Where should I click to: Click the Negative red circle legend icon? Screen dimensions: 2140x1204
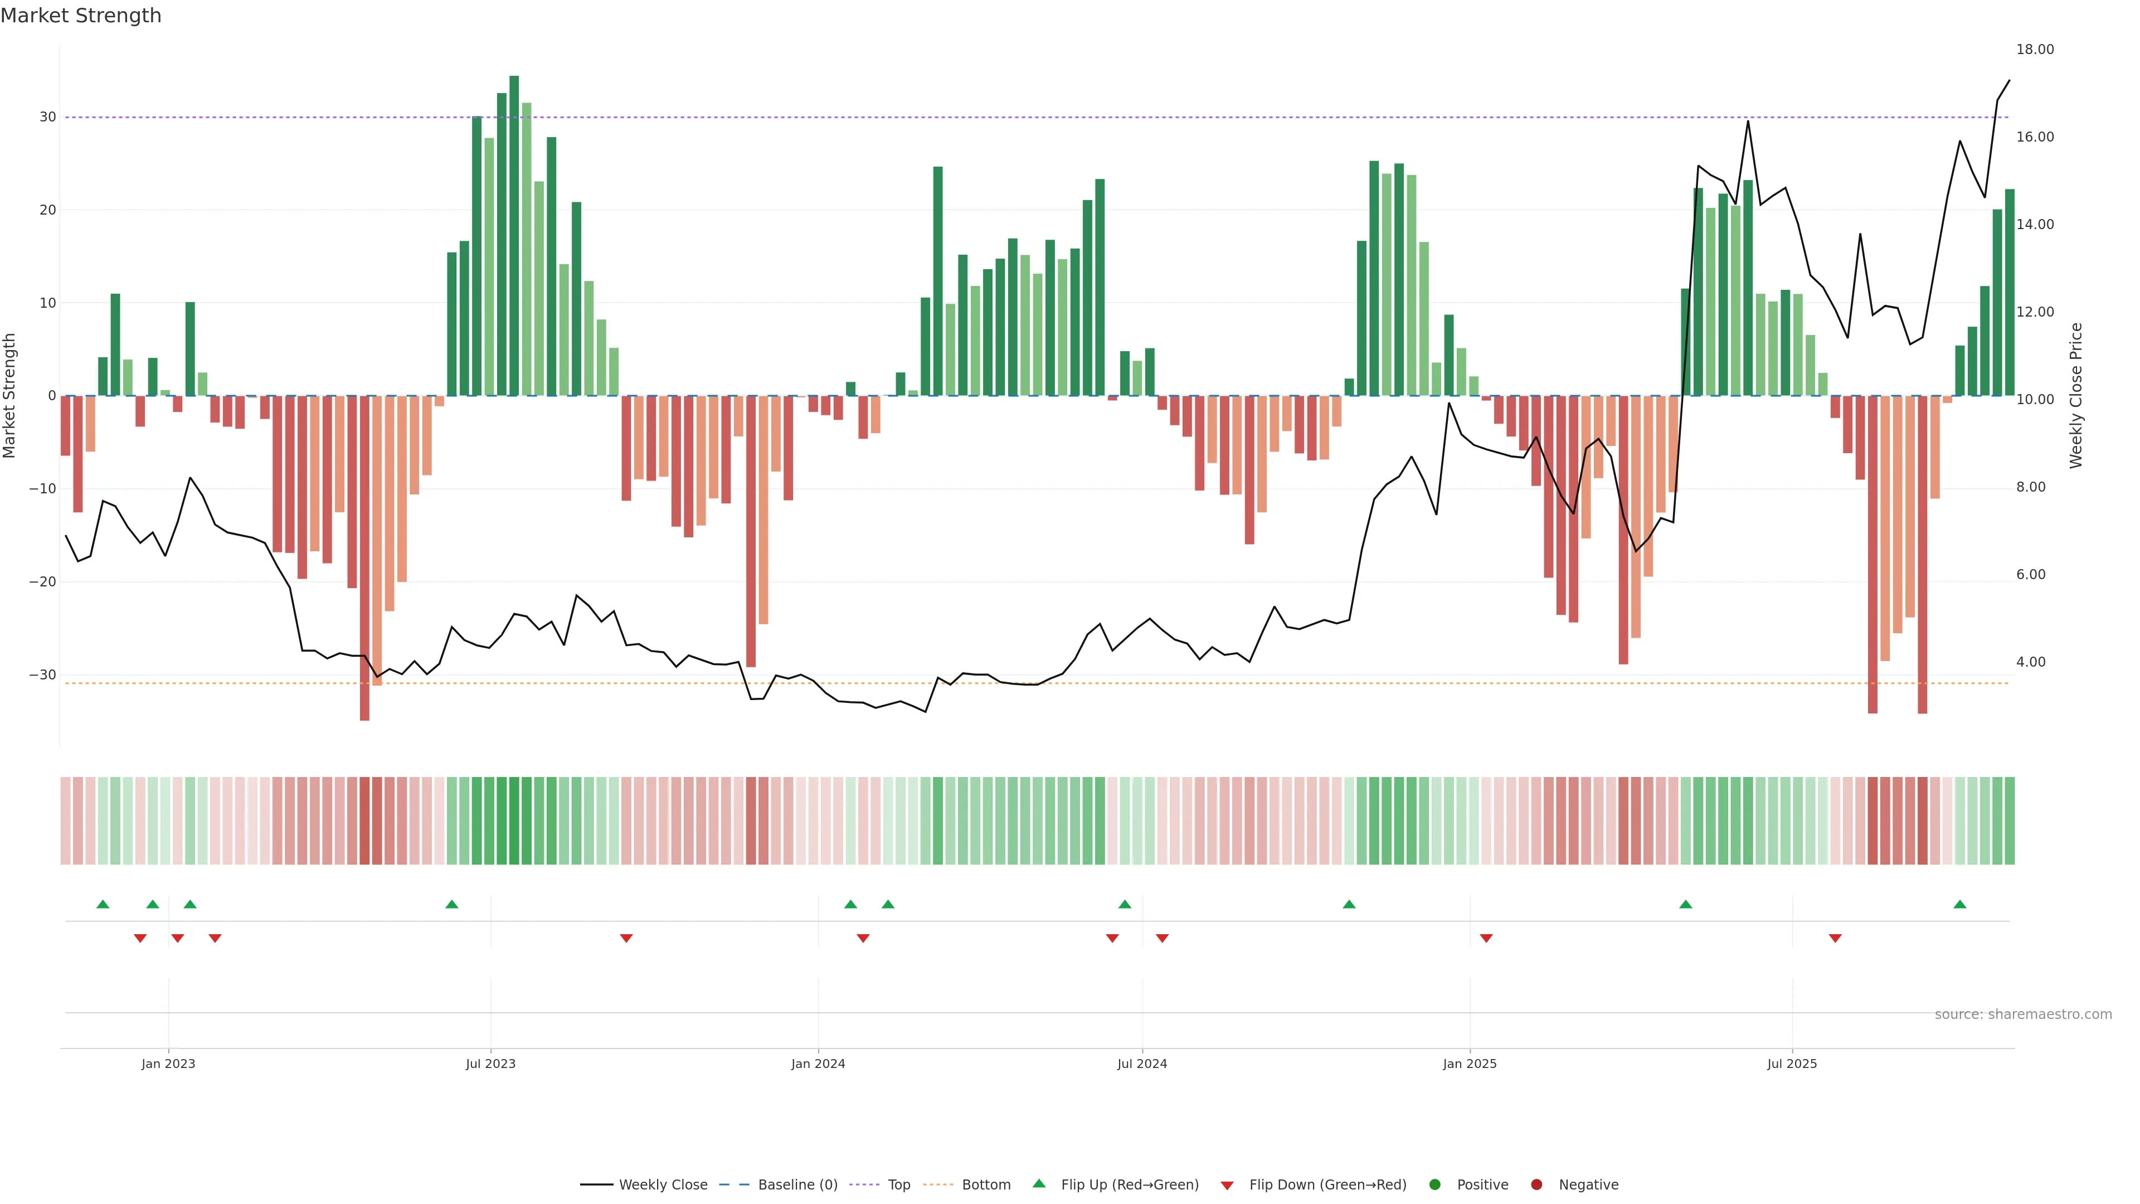(x=1536, y=1185)
